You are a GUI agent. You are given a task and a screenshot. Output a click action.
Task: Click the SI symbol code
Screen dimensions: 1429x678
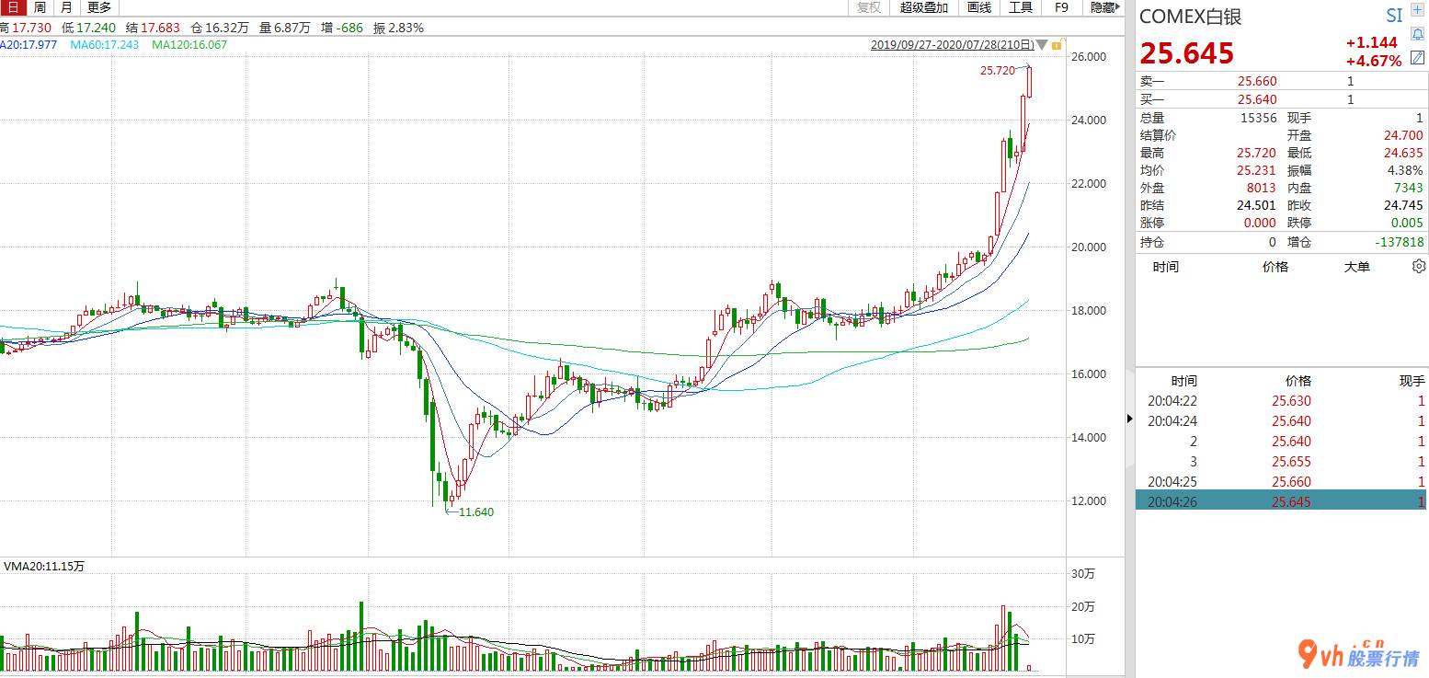1394,16
